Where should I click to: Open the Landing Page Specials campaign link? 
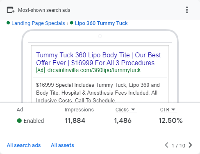tap(38, 23)
